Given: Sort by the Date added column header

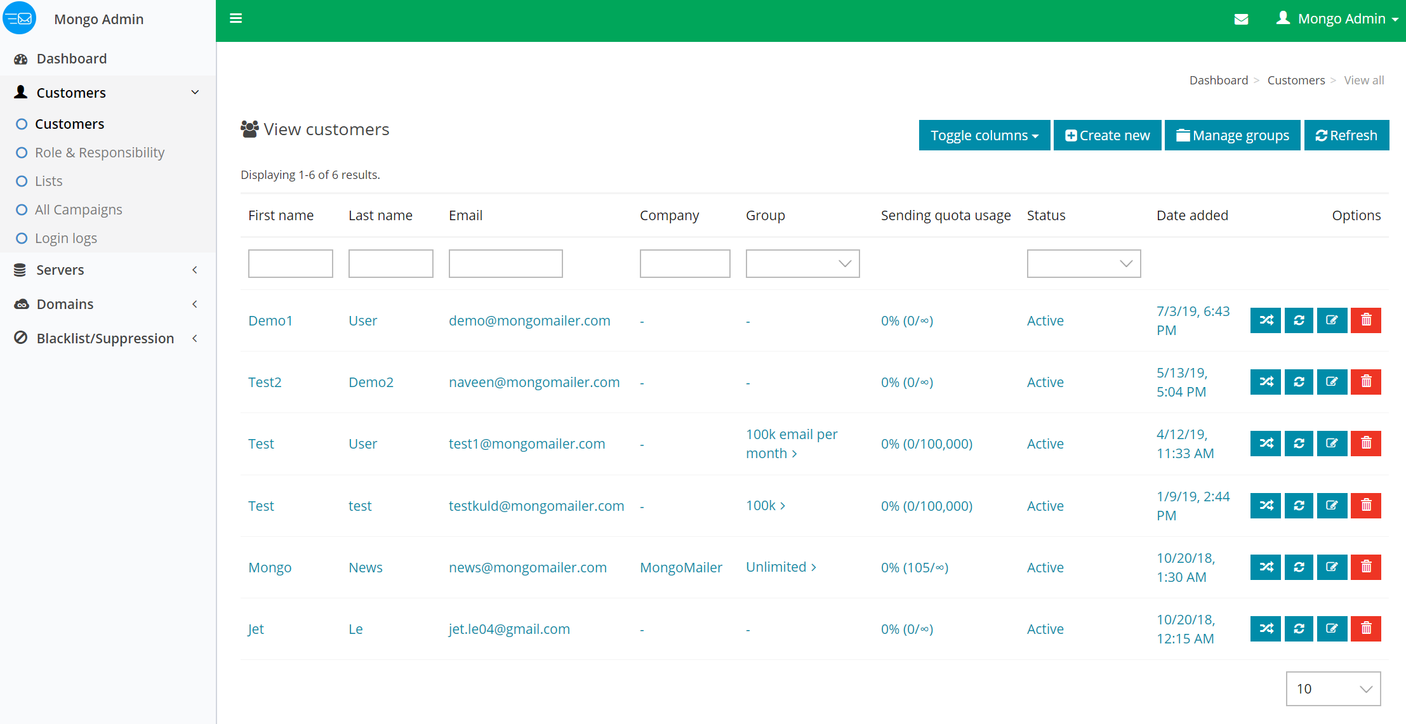Looking at the screenshot, I should [1192, 215].
